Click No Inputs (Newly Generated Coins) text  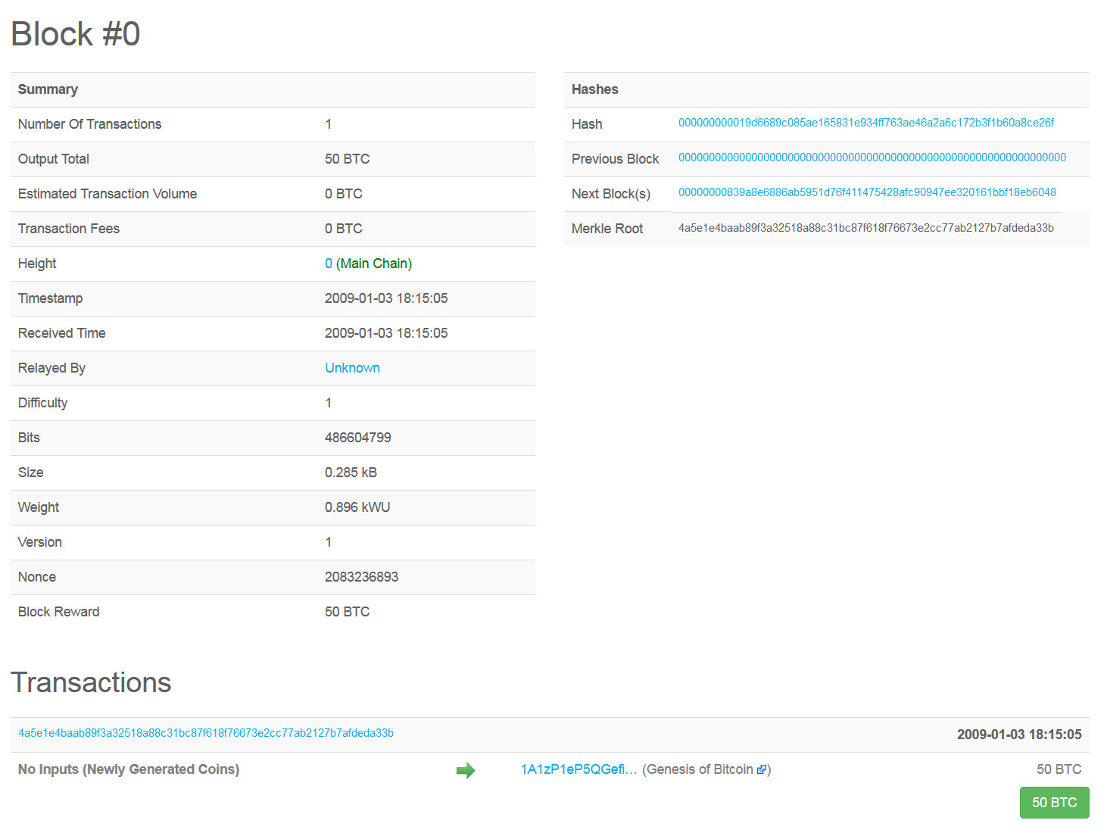(129, 769)
